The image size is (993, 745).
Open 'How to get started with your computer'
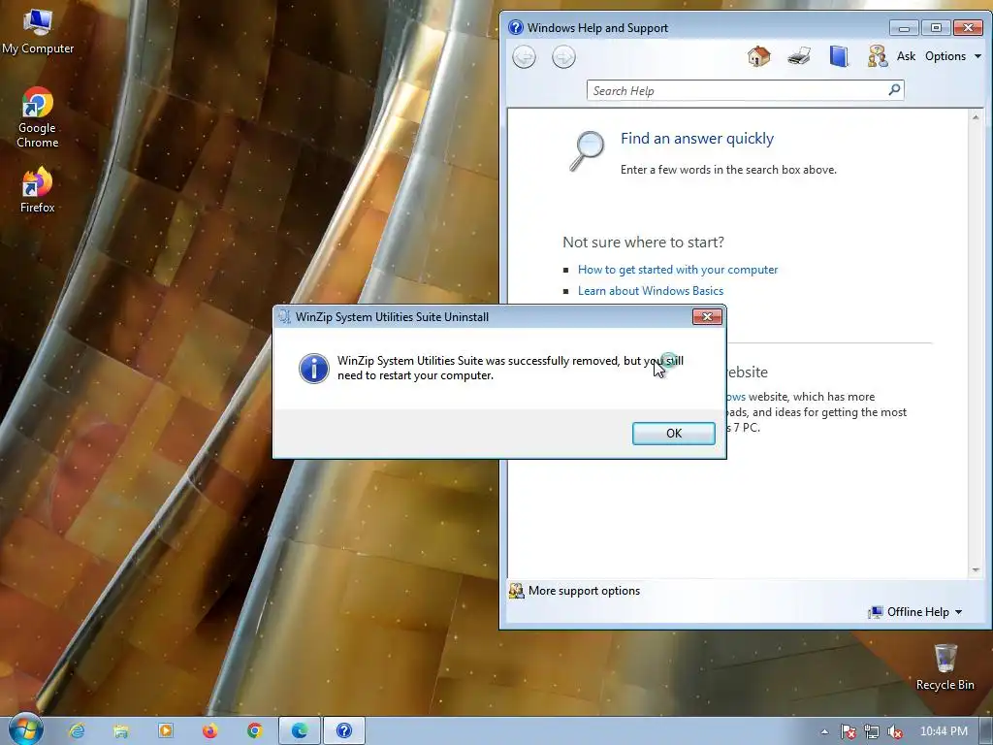[x=678, y=270]
